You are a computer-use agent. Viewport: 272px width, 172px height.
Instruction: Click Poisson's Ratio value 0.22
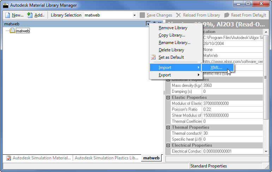tap(232, 109)
